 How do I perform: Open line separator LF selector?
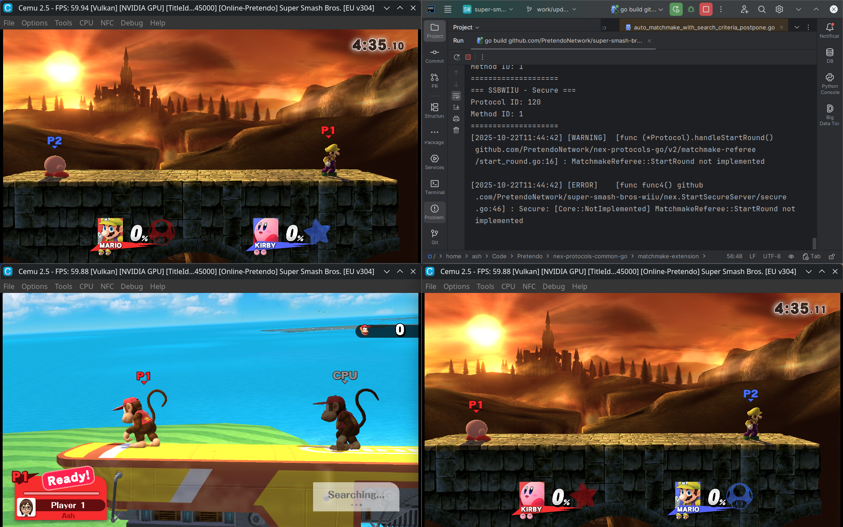[753, 256]
